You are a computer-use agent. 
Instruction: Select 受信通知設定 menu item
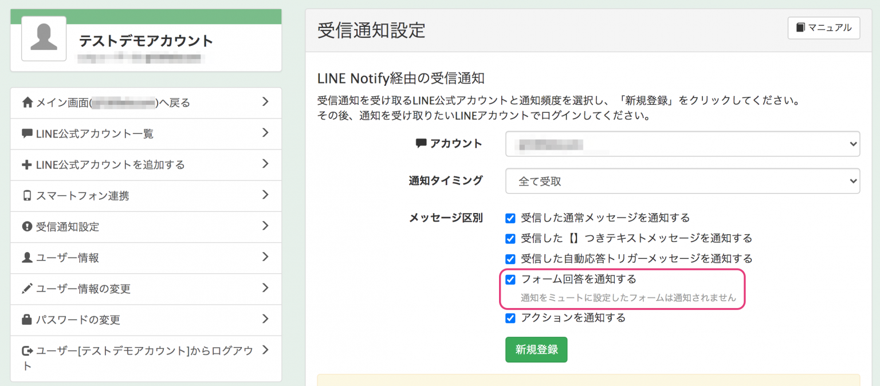[146, 227]
